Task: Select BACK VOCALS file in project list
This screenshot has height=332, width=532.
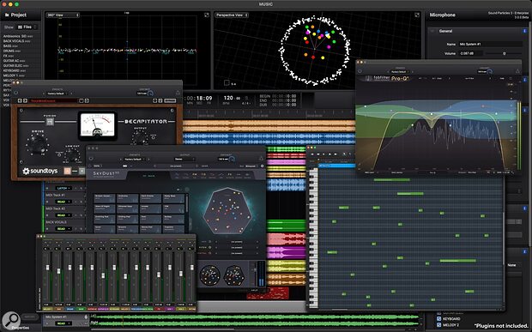Action: click(16, 41)
